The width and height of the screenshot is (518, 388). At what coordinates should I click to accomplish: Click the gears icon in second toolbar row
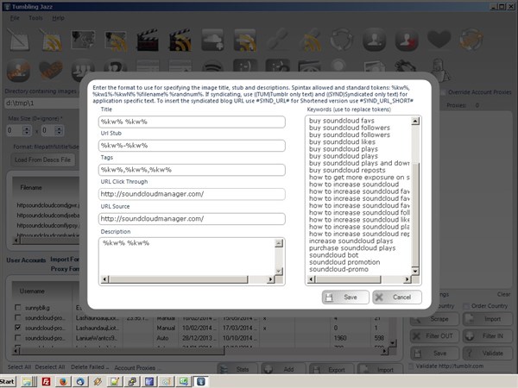[405, 66]
